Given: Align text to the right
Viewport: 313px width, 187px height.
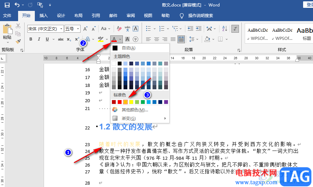Looking at the screenshot, I should 165,39.
